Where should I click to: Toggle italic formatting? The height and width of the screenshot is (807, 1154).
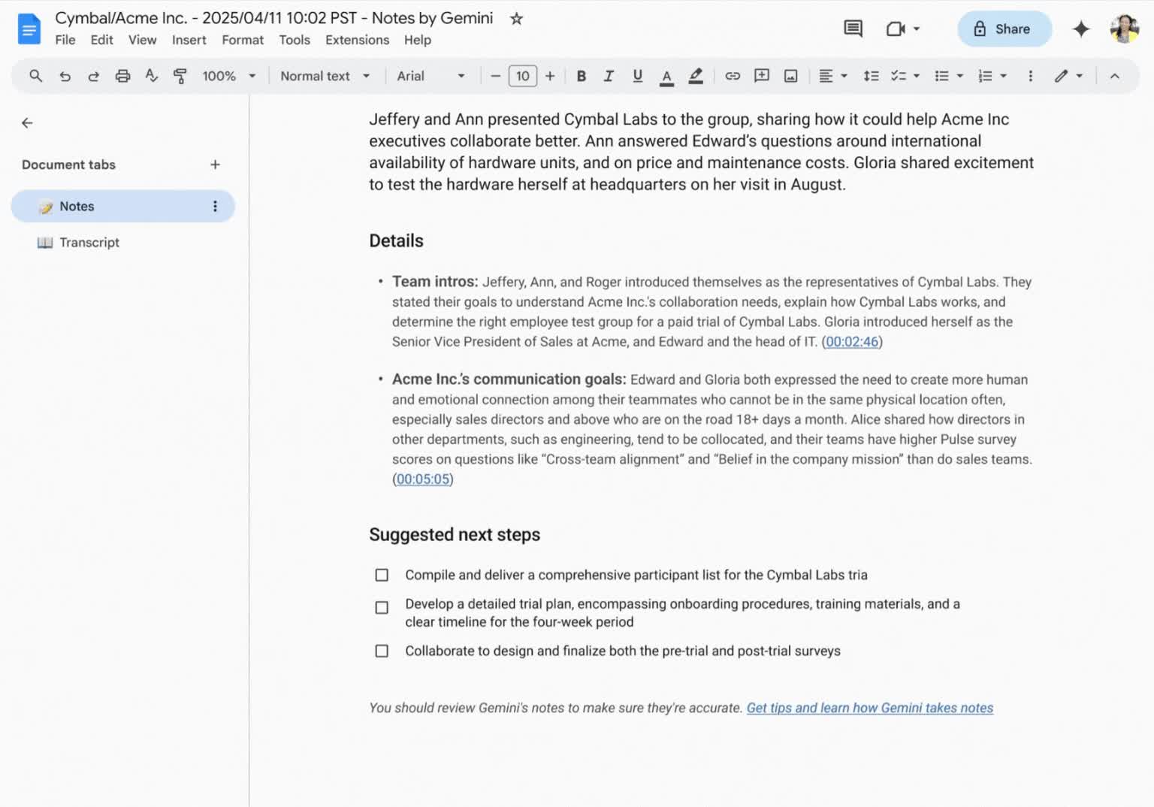(x=609, y=76)
